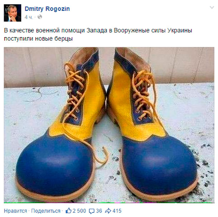Click the Поделиться share button
Viewport: 218px width, 217px height.
(x=46, y=211)
